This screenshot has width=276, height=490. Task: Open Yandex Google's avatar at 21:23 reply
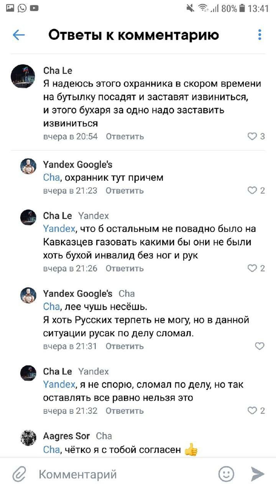point(28,166)
